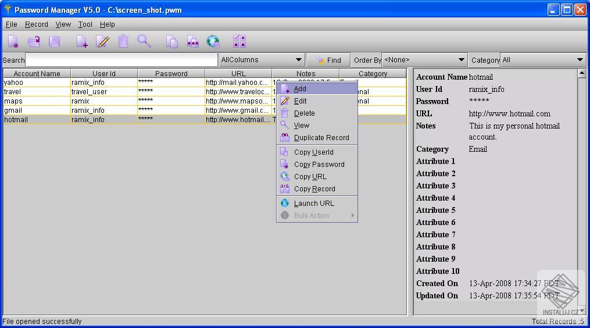Click 'Total Records :5' status text

click(x=559, y=321)
